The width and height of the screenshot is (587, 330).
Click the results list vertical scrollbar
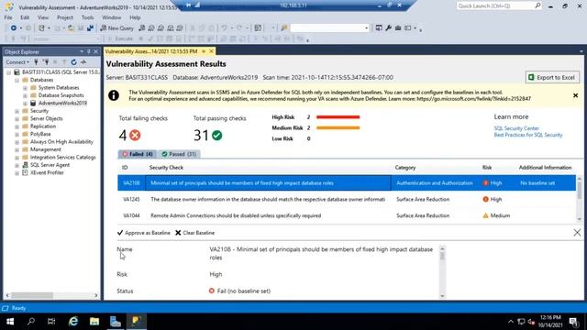[580, 198]
